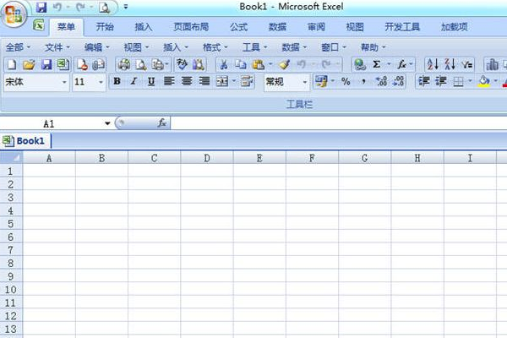Open the Fill Color options arrow
Image resolution: width=507 pixels, height=338 pixels.
click(x=495, y=81)
